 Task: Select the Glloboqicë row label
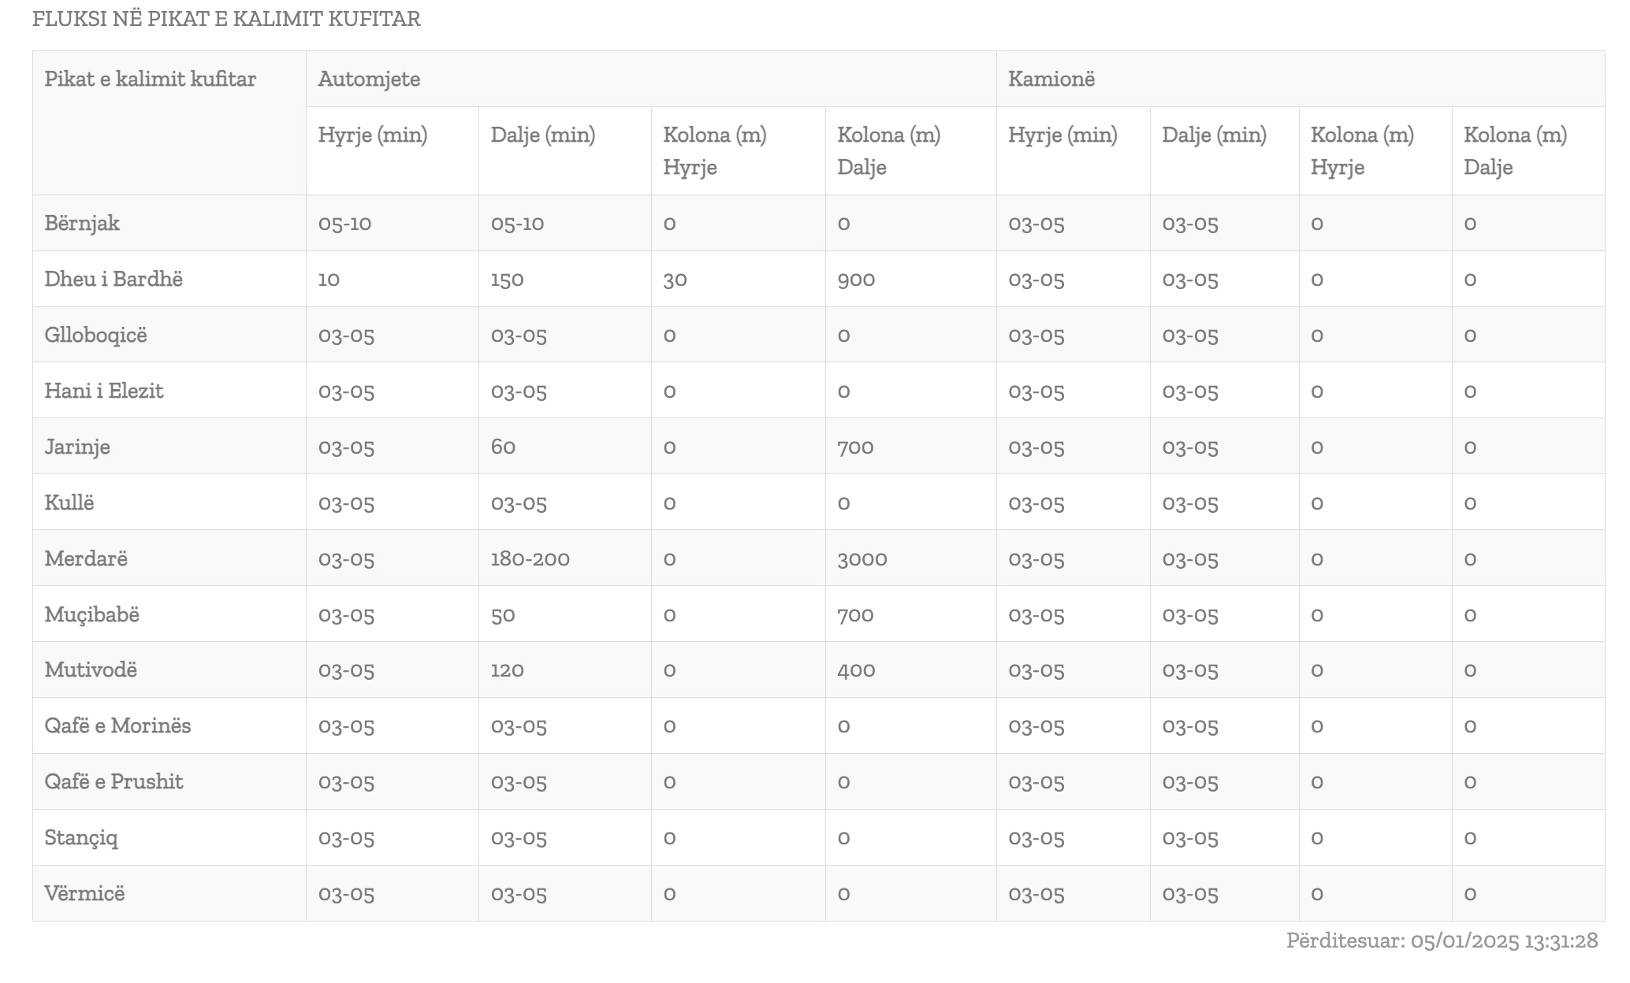coord(95,335)
